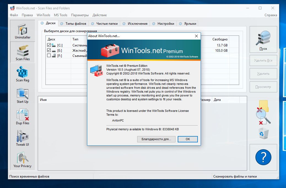
Task: Open the Параметры menu
Action: [80, 15]
